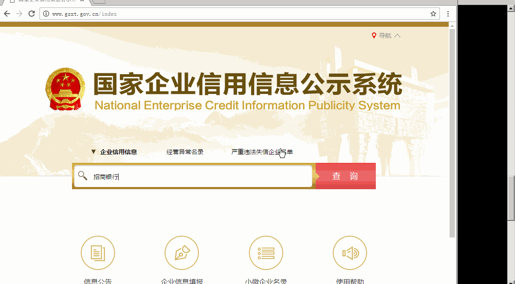Open Chrome three-dot menu
515x284 pixels.
(448, 14)
